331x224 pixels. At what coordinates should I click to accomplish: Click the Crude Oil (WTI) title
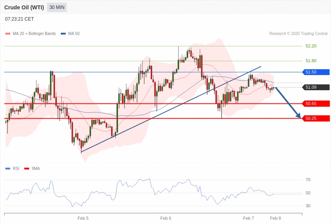pos(24,7)
